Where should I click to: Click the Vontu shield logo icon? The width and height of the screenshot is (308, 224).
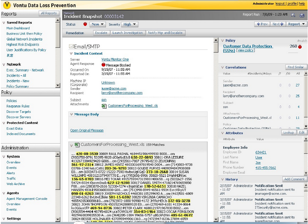point(6,5)
